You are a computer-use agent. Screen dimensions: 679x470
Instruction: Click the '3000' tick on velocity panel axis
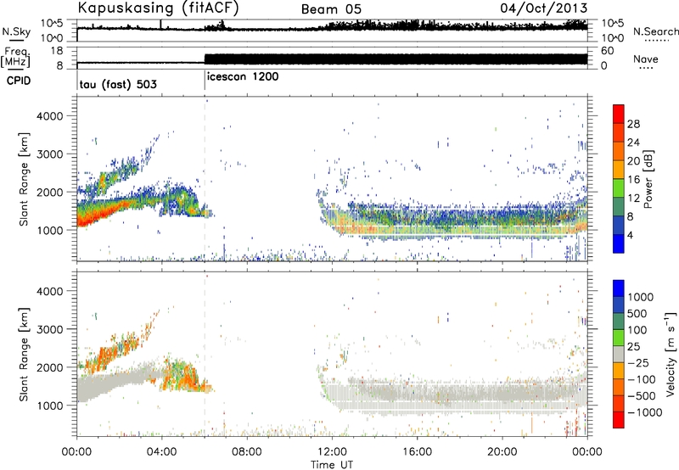pos(50,329)
